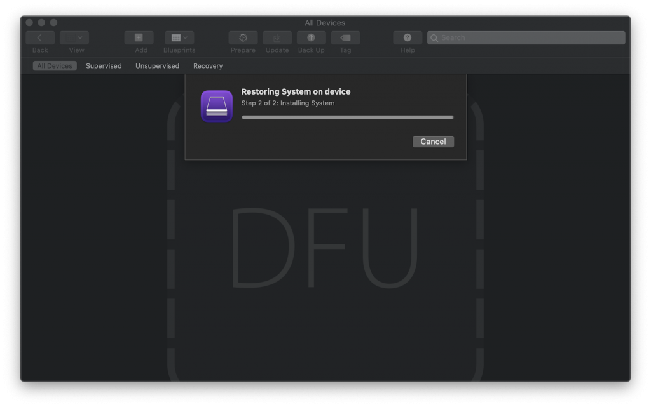651x407 pixels.
Task: Switch to the Unsupervised tab
Action: tap(157, 65)
